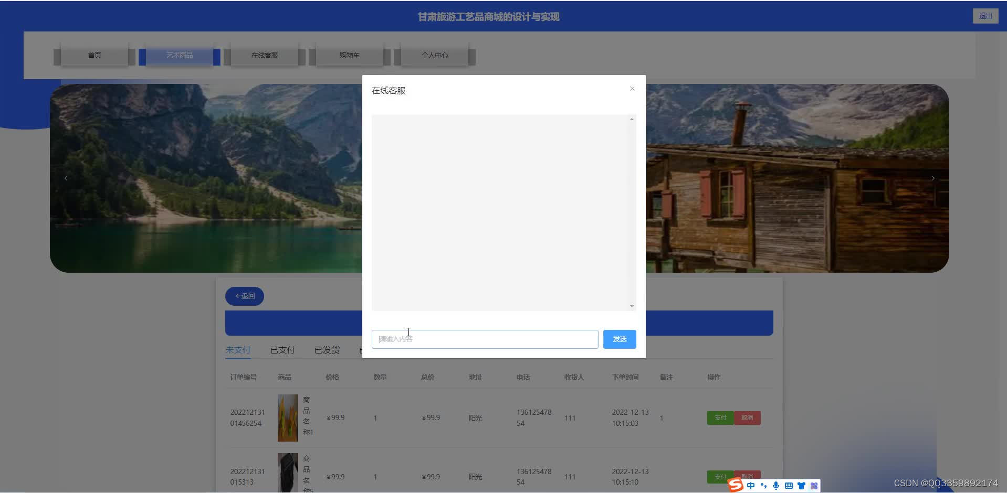
Task: Click the chat scrollbar down arrow
Action: point(632,306)
